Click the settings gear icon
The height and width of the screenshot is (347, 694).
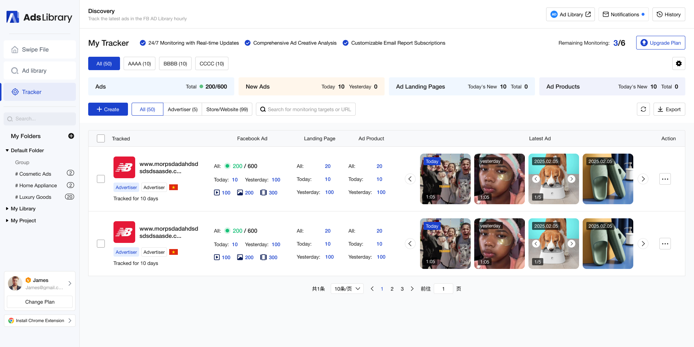pyautogui.click(x=678, y=64)
